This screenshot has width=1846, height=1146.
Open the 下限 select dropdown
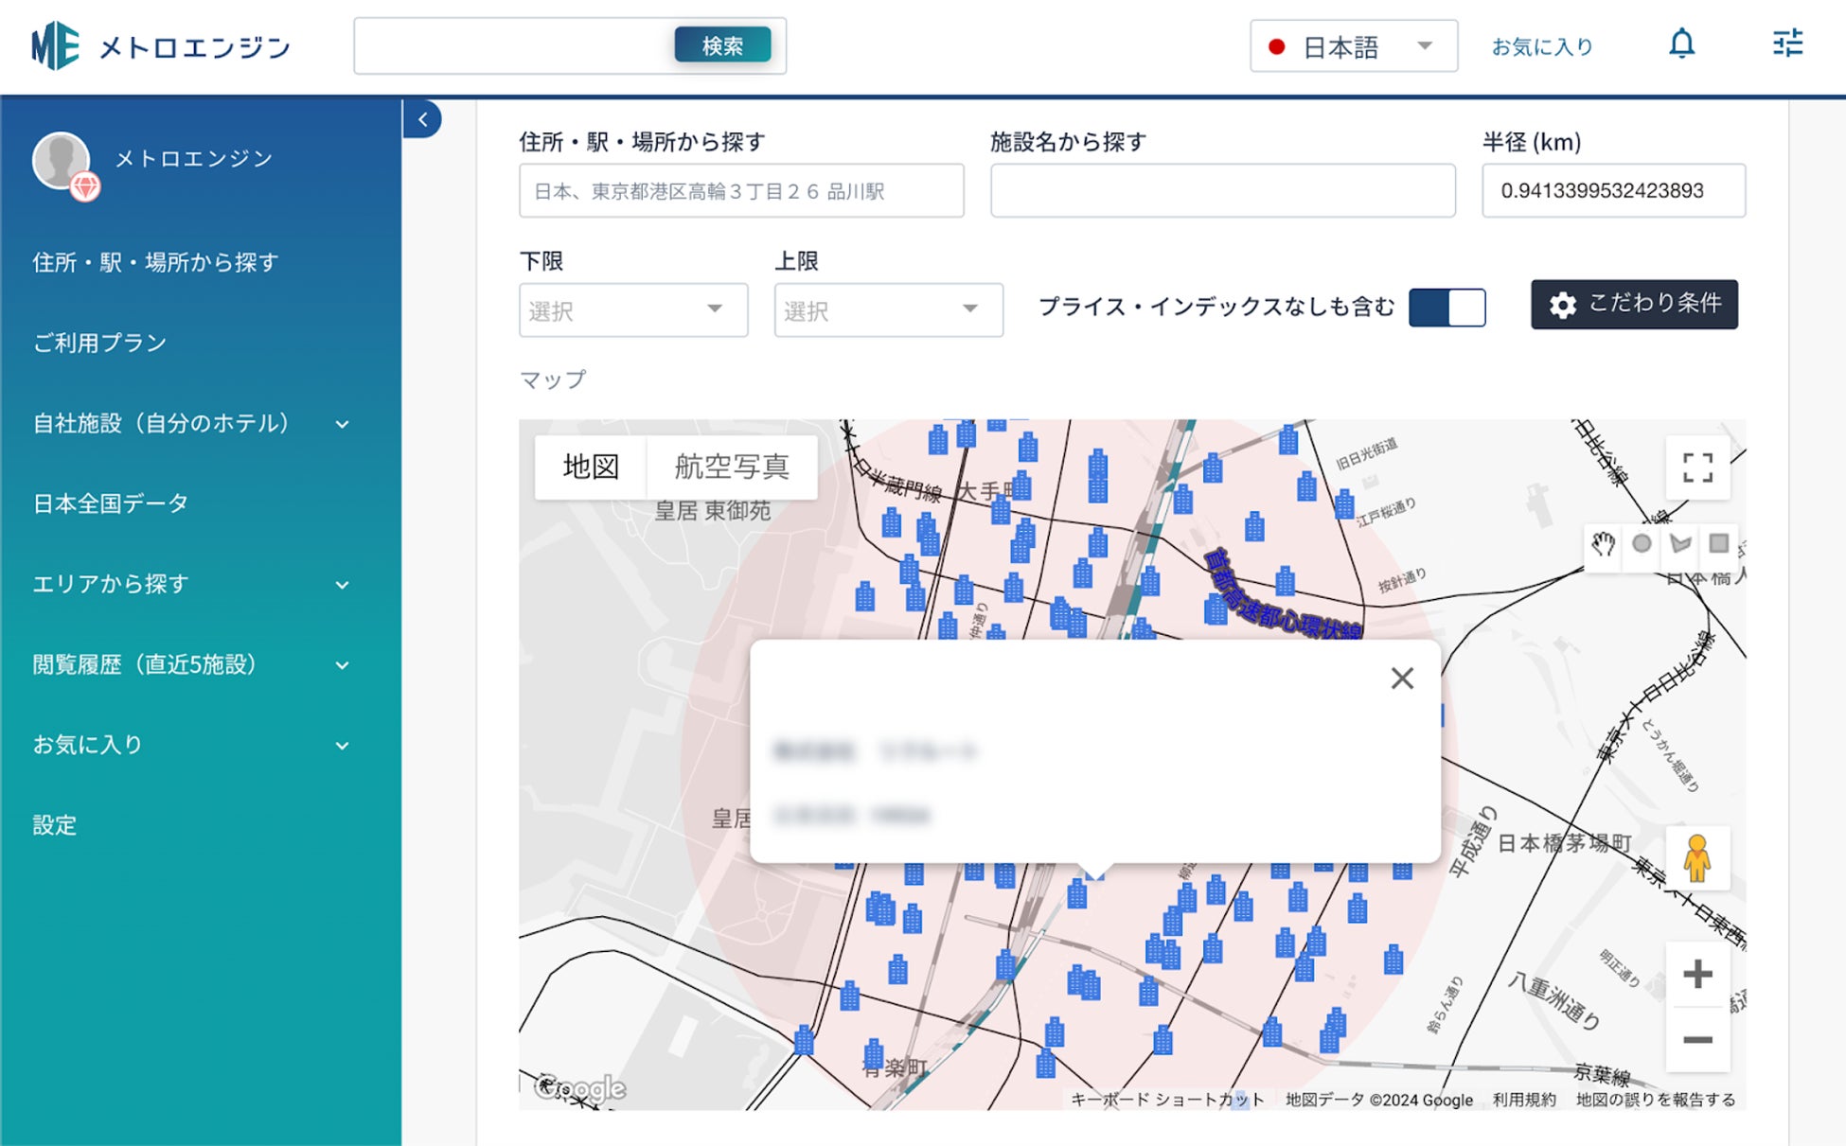tap(632, 310)
